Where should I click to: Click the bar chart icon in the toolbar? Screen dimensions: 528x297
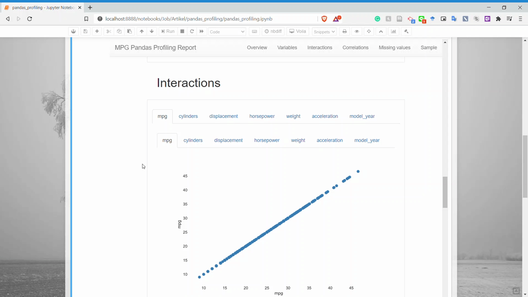tap(393, 31)
